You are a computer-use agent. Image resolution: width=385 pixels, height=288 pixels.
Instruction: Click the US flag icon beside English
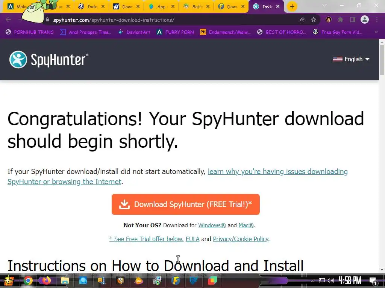tap(338, 59)
